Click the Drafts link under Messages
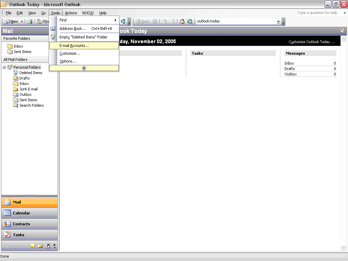 point(290,69)
